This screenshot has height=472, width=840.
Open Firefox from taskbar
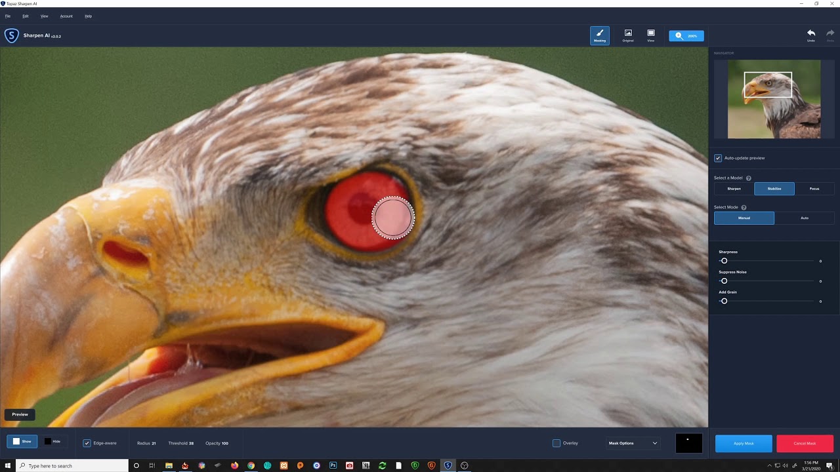pos(234,465)
